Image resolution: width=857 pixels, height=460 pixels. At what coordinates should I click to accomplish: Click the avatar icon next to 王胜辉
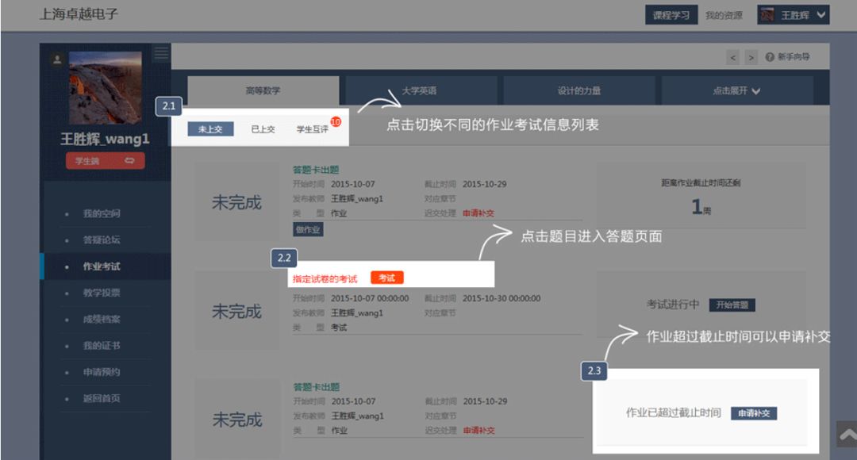tap(767, 15)
